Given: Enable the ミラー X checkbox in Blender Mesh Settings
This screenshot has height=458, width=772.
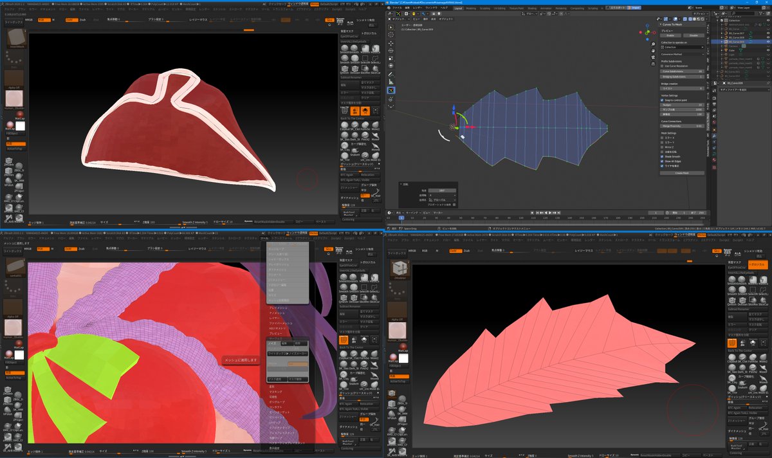Looking at the screenshot, I should [x=662, y=138].
